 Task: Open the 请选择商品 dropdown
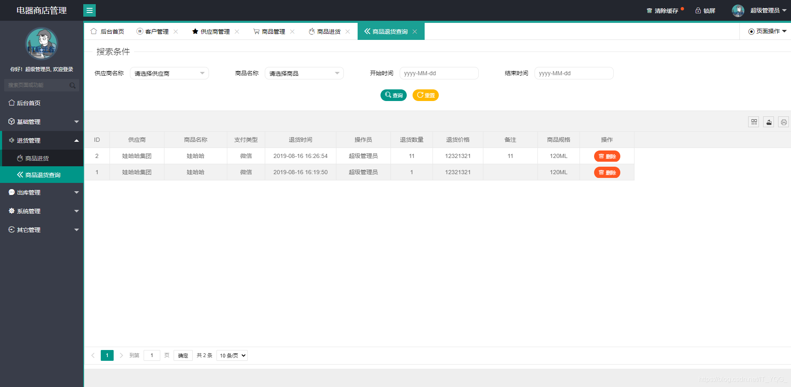pyautogui.click(x=304, y=73)
